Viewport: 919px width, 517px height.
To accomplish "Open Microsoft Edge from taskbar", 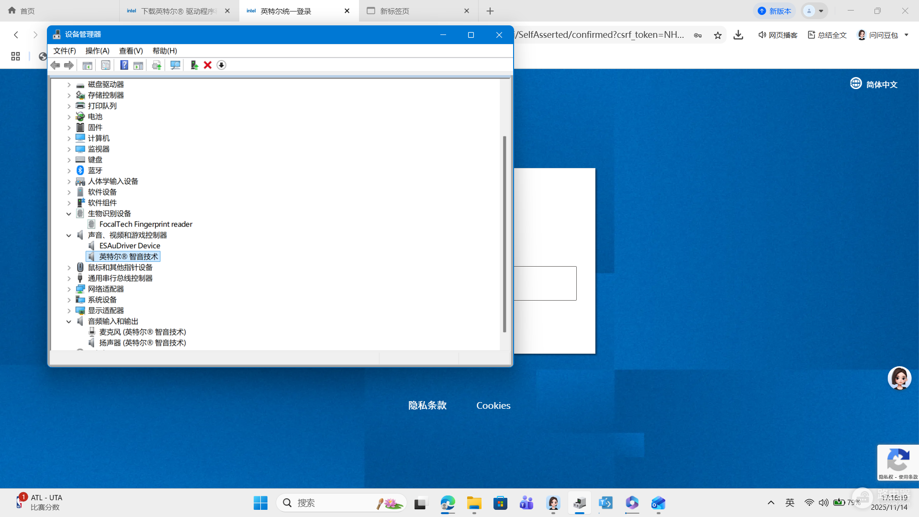I will pyautogui.click(x=448, y=503).
